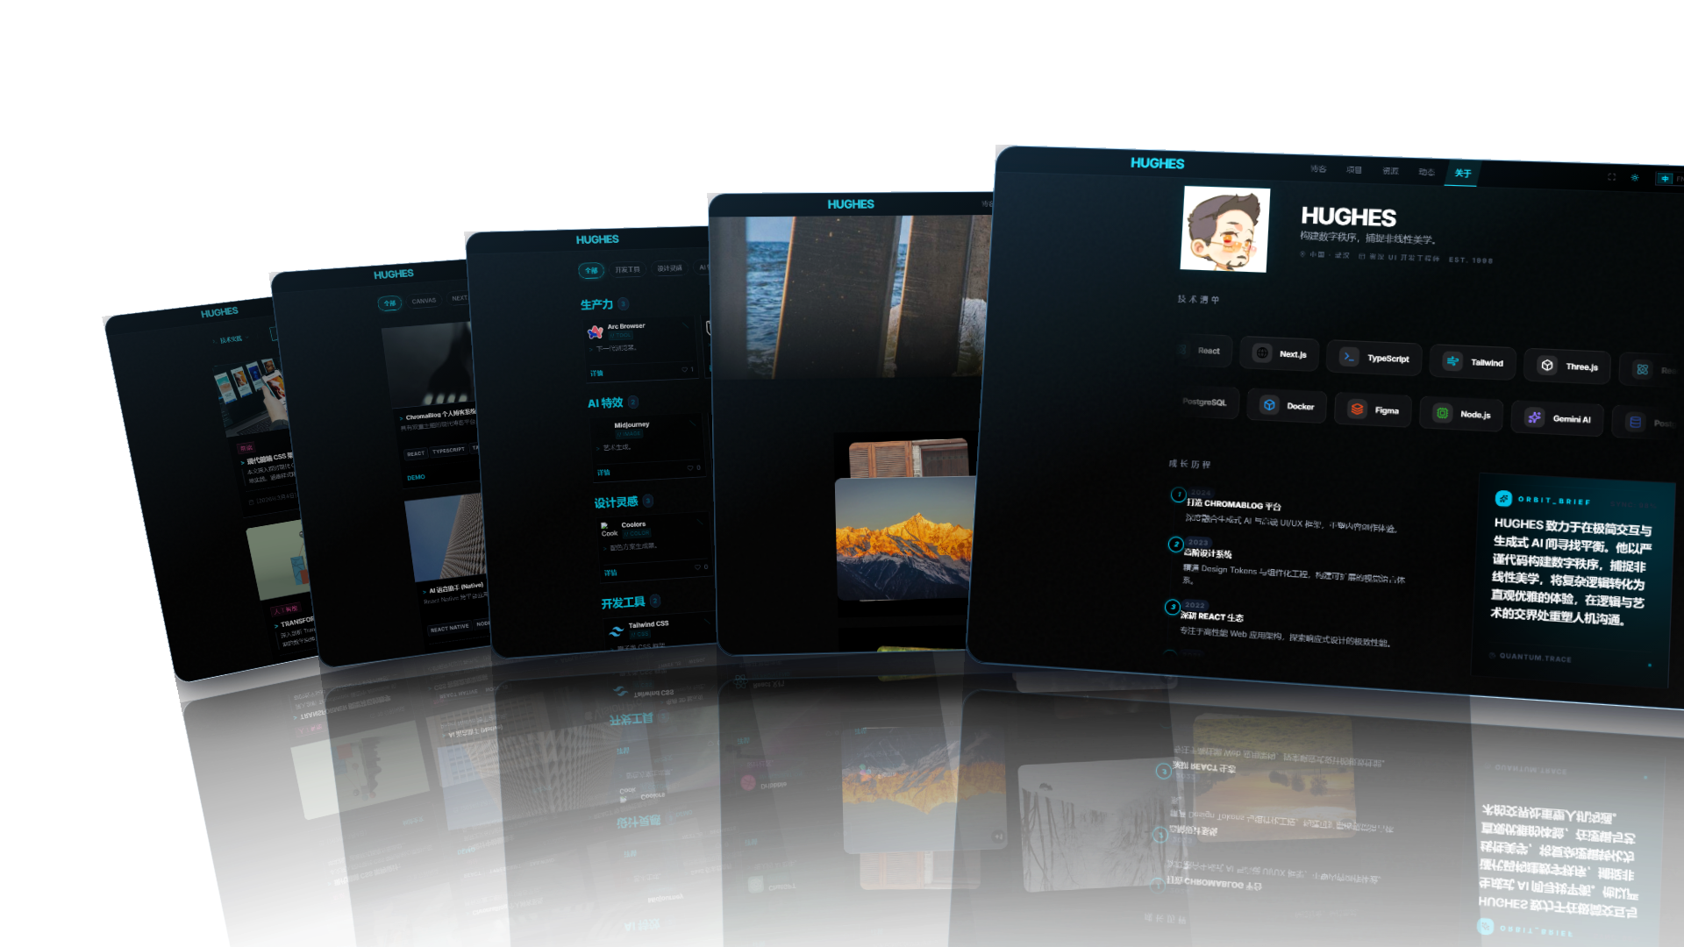Click timeline marker 3 for 2022
The height and width of the screenshot is (947, 1684).
(1172, 607)
